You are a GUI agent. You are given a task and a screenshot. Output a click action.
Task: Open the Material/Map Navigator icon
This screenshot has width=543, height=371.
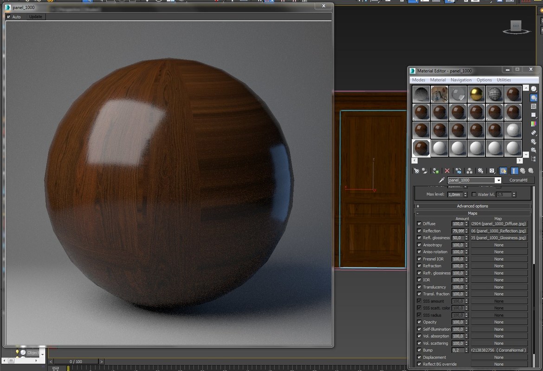[533, 158]
